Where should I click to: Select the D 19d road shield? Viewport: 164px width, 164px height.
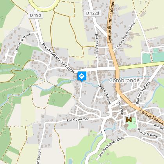[36, 15]
